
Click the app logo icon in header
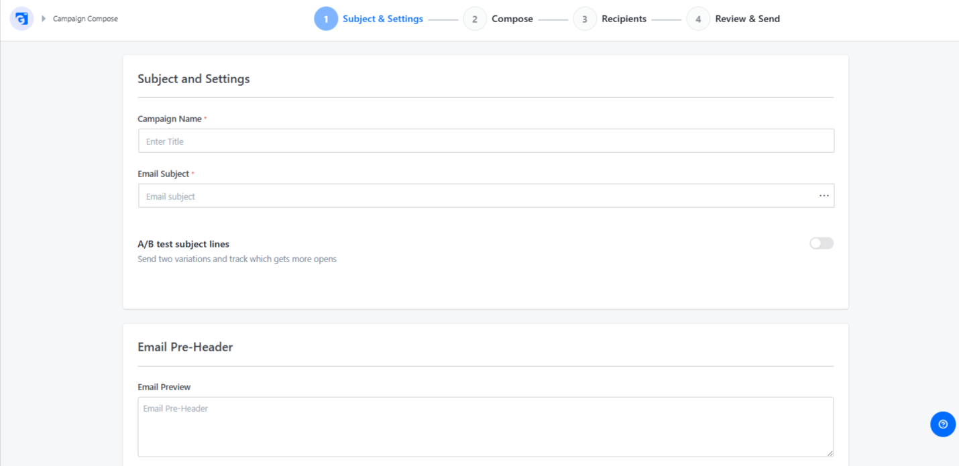(21, 19)
